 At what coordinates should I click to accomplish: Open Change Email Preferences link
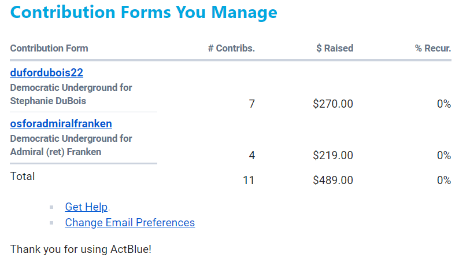coord(129,222)
